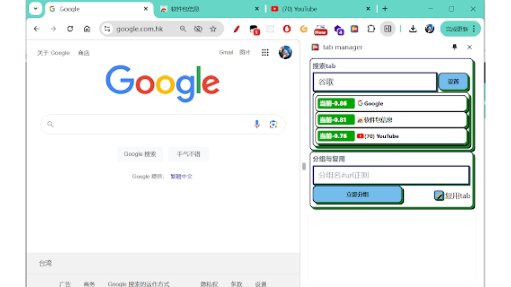
Task: Open the Extensions puzzle menu
Action: [371, 29]
